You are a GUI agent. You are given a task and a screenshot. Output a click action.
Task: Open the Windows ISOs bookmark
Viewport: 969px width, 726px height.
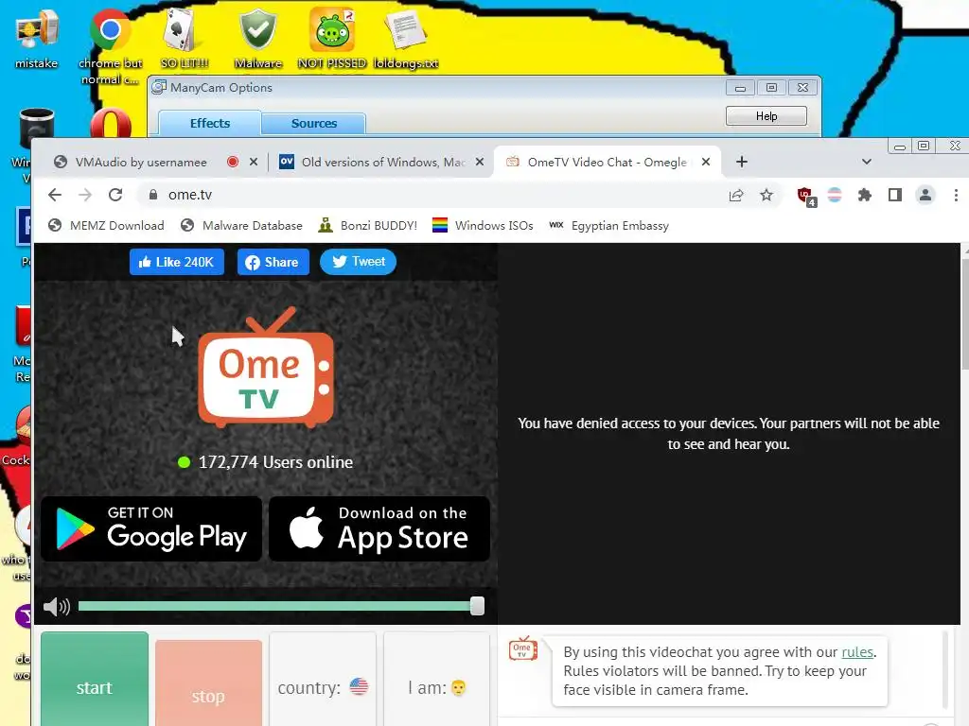[x=483, y=225]
